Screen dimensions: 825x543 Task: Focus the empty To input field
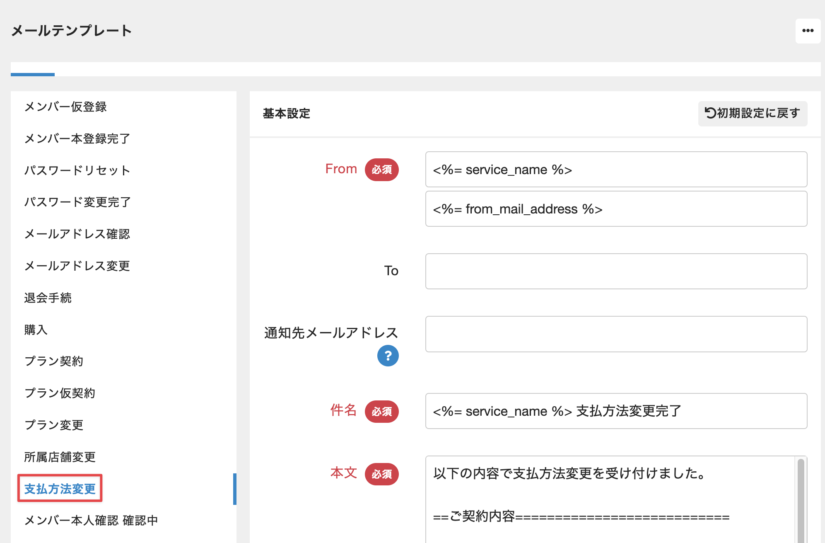pyautogui.click(x=616, y=271)
